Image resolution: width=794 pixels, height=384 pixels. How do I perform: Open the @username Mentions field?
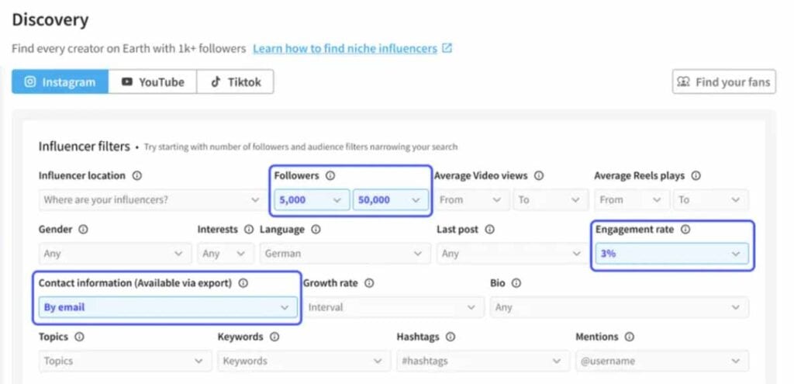coord(662,361)
